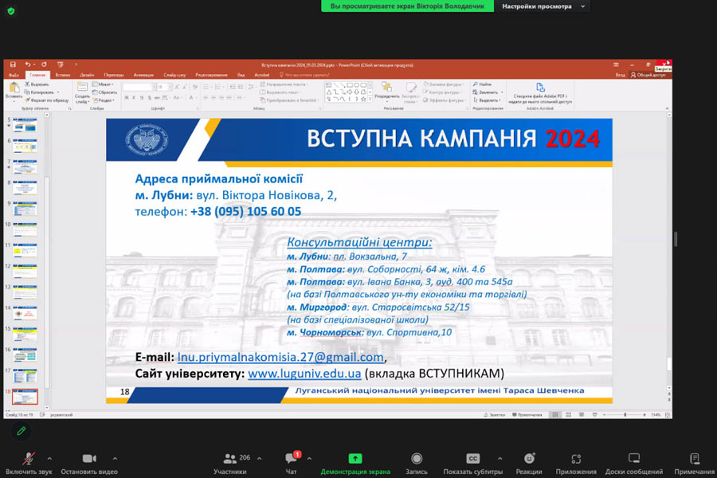
Task: Select the Главная ribbon tab
Action: coord(37,75)
